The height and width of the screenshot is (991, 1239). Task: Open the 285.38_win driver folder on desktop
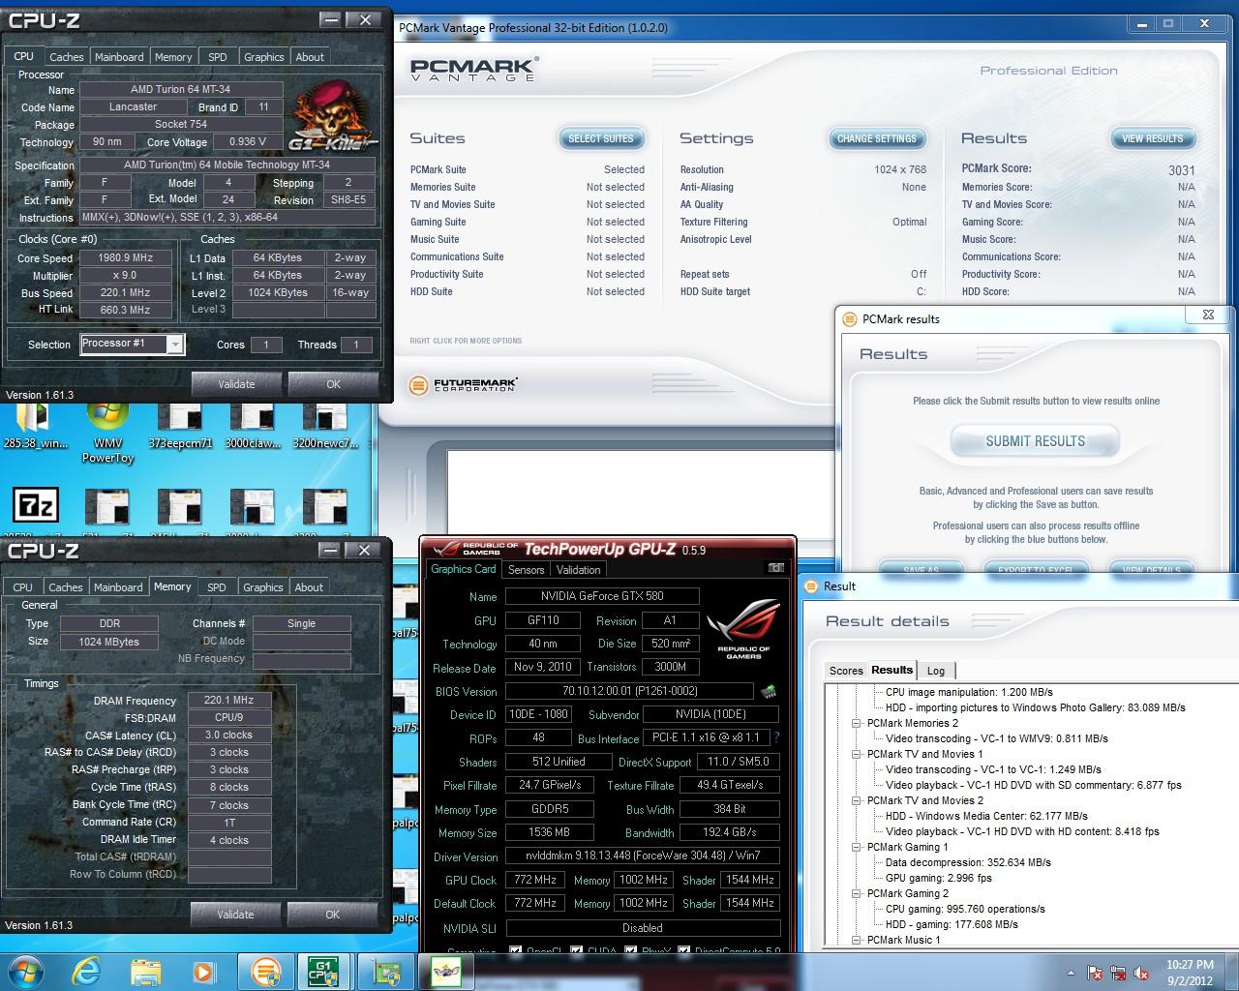pyautogui.click(x=35, y=427)
